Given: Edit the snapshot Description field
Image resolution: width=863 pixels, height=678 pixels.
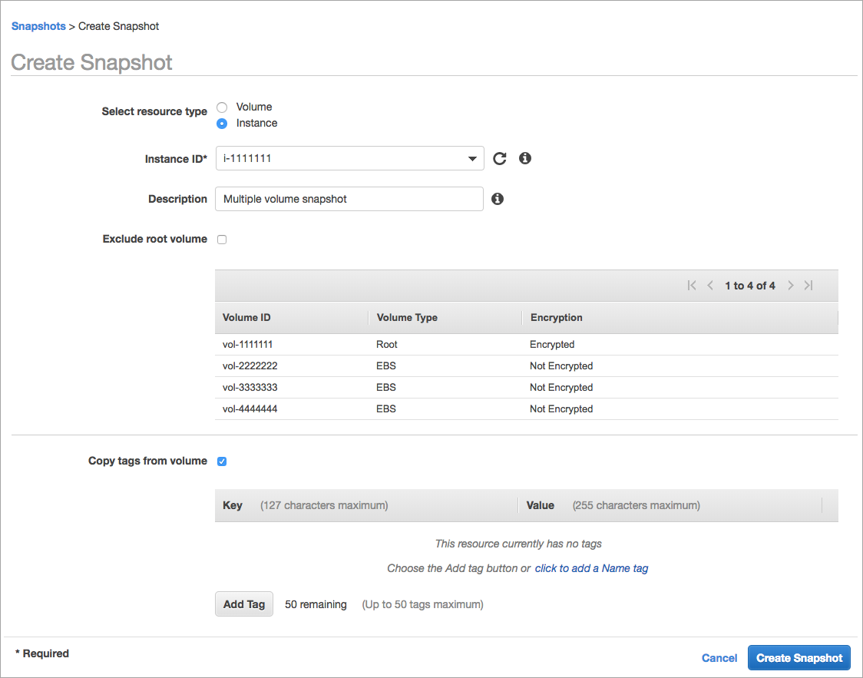Looking at the screenshot, I should pyautogui.click(x=349, y=198).
